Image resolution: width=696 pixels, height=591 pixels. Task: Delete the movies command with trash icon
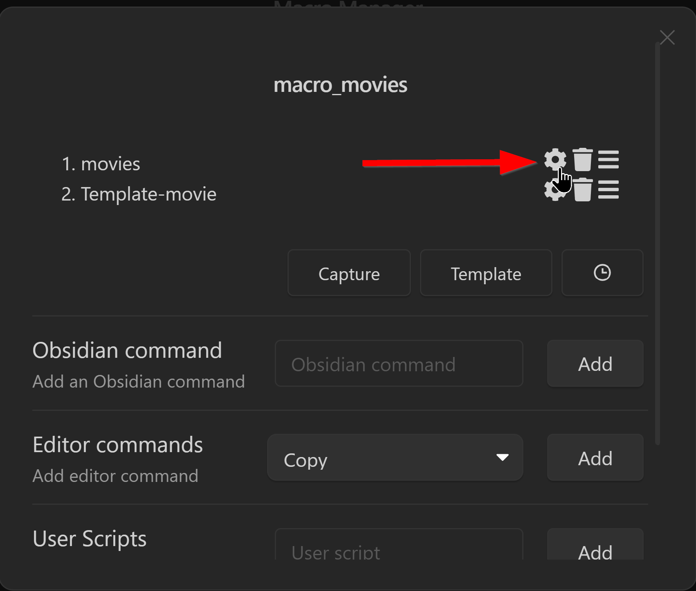point(583,159)
